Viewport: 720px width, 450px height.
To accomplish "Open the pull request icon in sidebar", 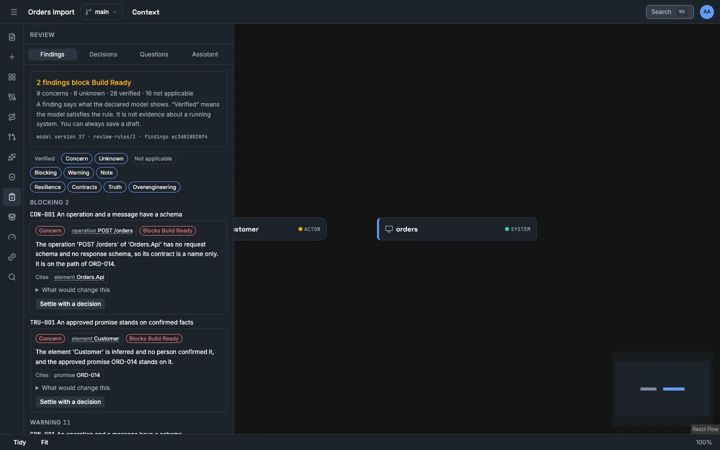I will [12, 137].
